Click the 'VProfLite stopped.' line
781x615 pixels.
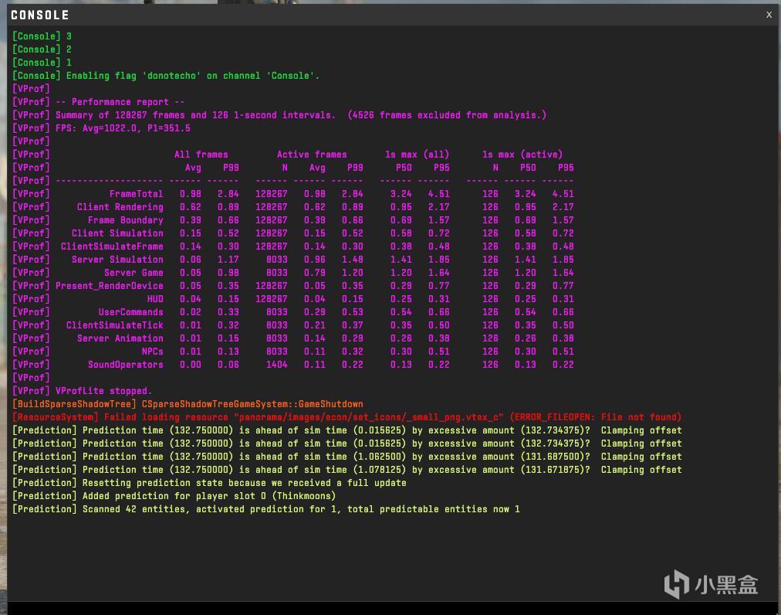click(x=82, y=391)
